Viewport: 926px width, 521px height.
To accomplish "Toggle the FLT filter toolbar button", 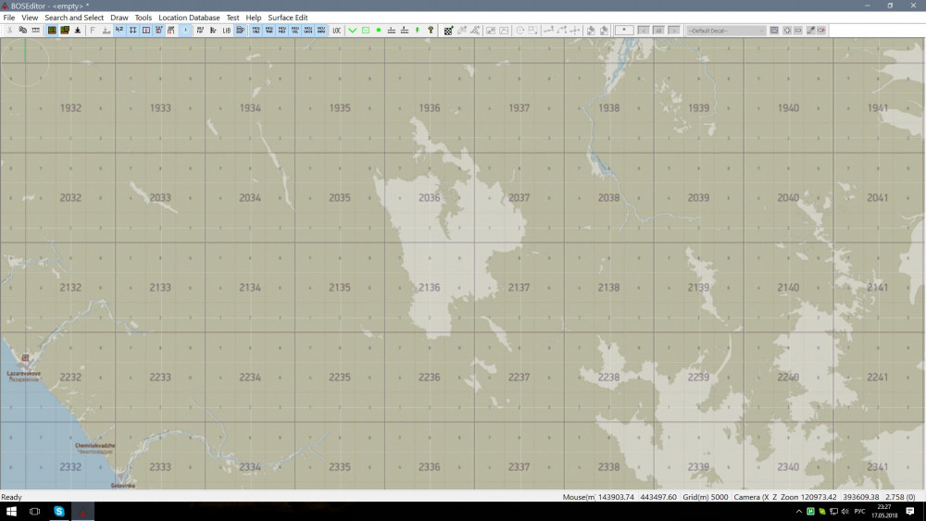I will 200,31.
